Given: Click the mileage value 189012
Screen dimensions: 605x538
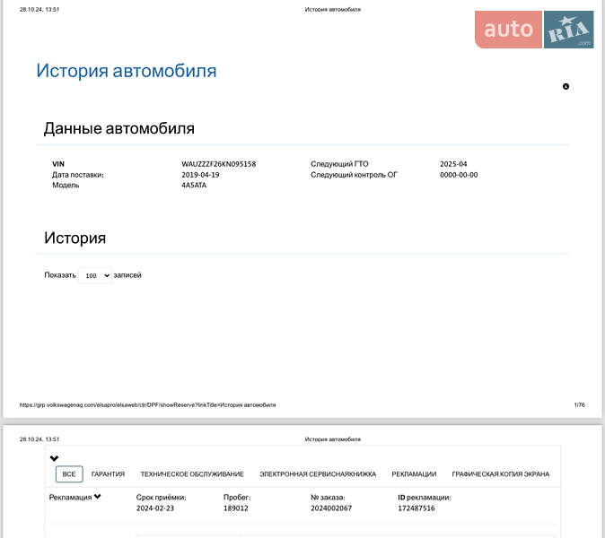Looking at the screenshot, I should click(235, 508).
